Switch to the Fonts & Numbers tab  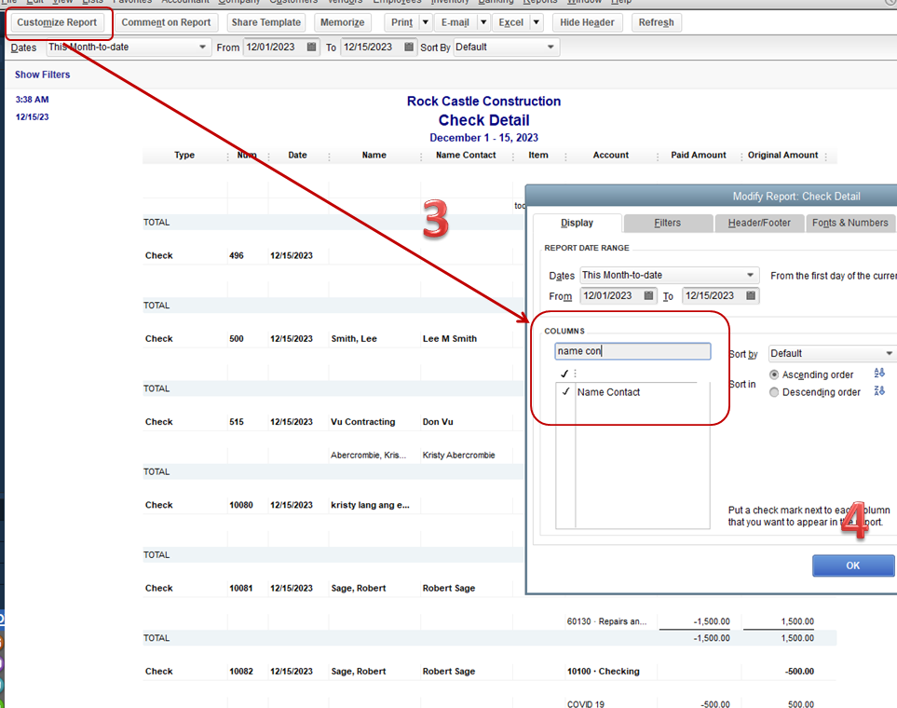(x=850, y=223)
